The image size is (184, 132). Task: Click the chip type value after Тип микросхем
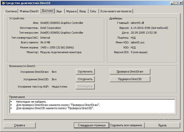[x=62, y=33]
